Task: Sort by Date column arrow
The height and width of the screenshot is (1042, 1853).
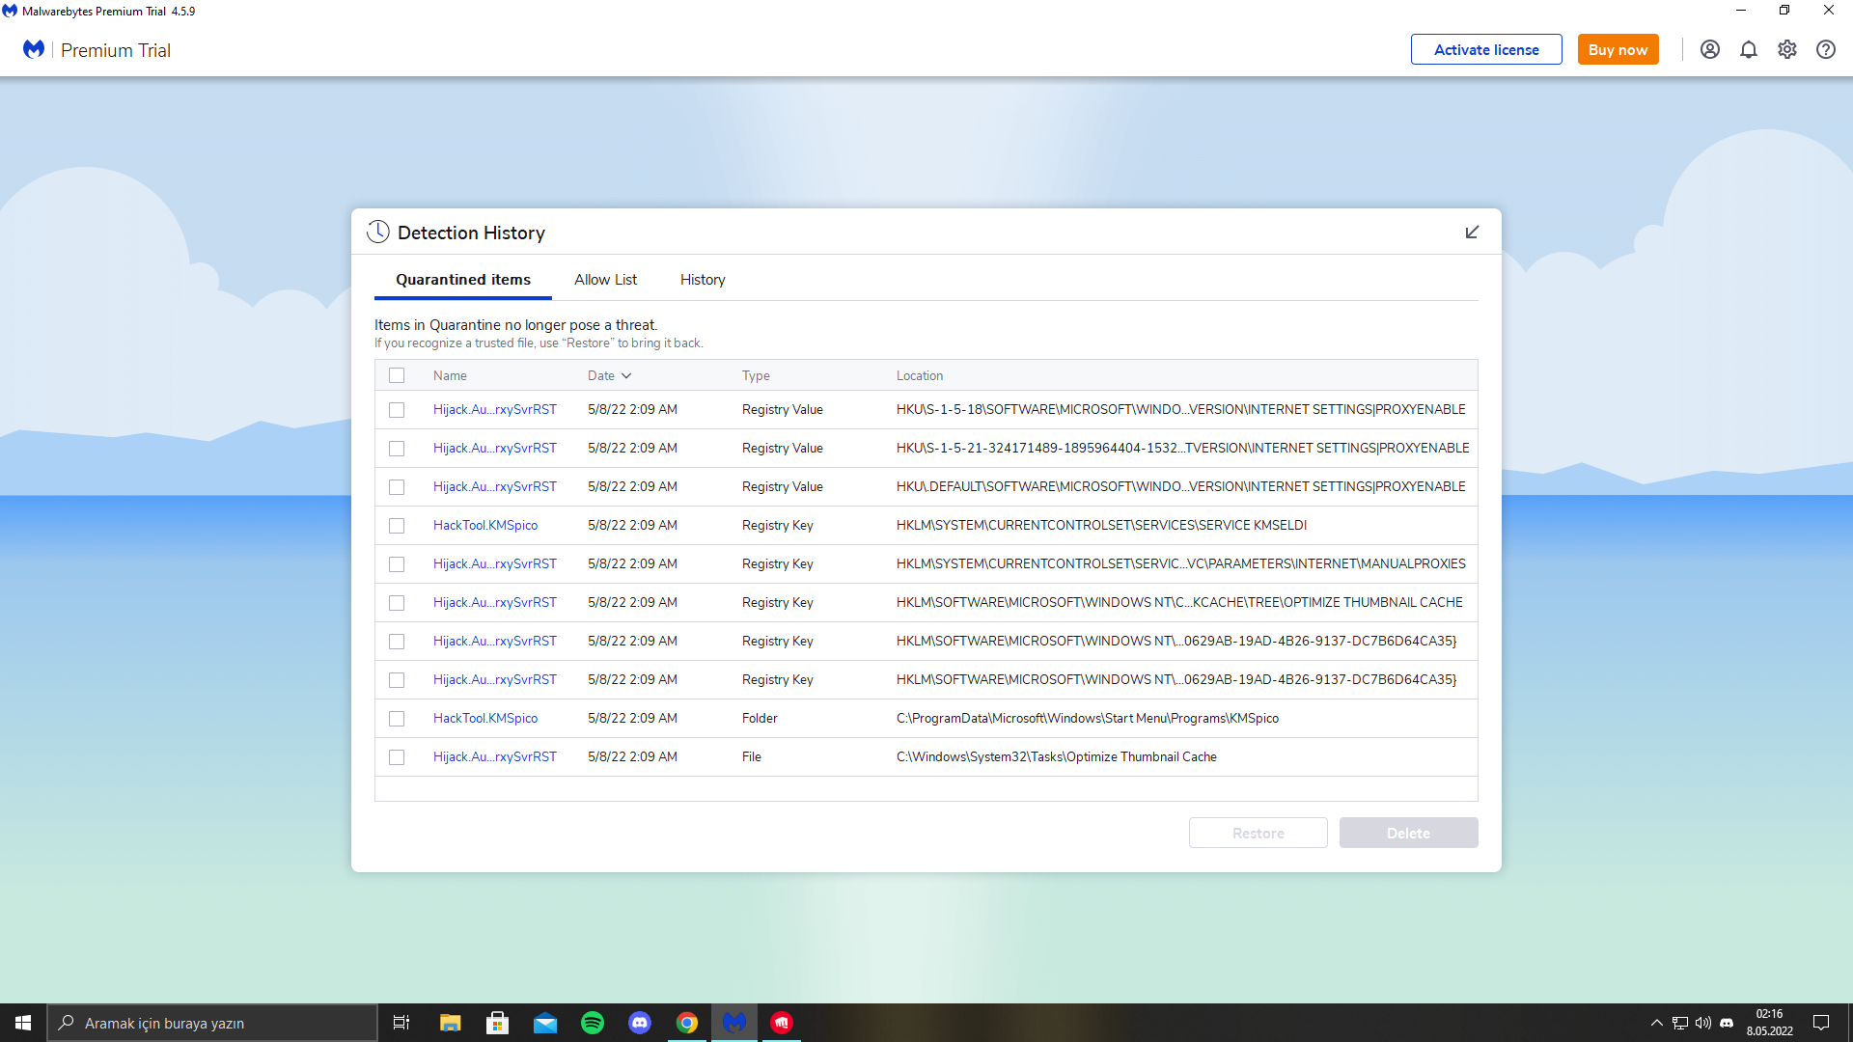Action: coord(626,376)
